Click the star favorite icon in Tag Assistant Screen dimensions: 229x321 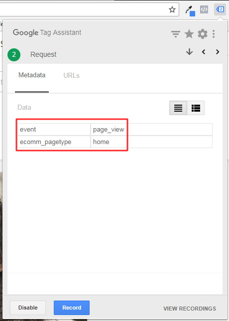tap(189, 34)
